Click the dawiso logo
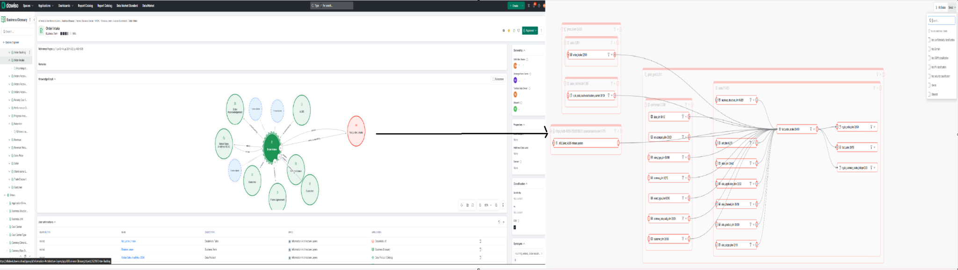Image resolution: width=958 pixels, height=270 pixels. [x=10, y=6]
